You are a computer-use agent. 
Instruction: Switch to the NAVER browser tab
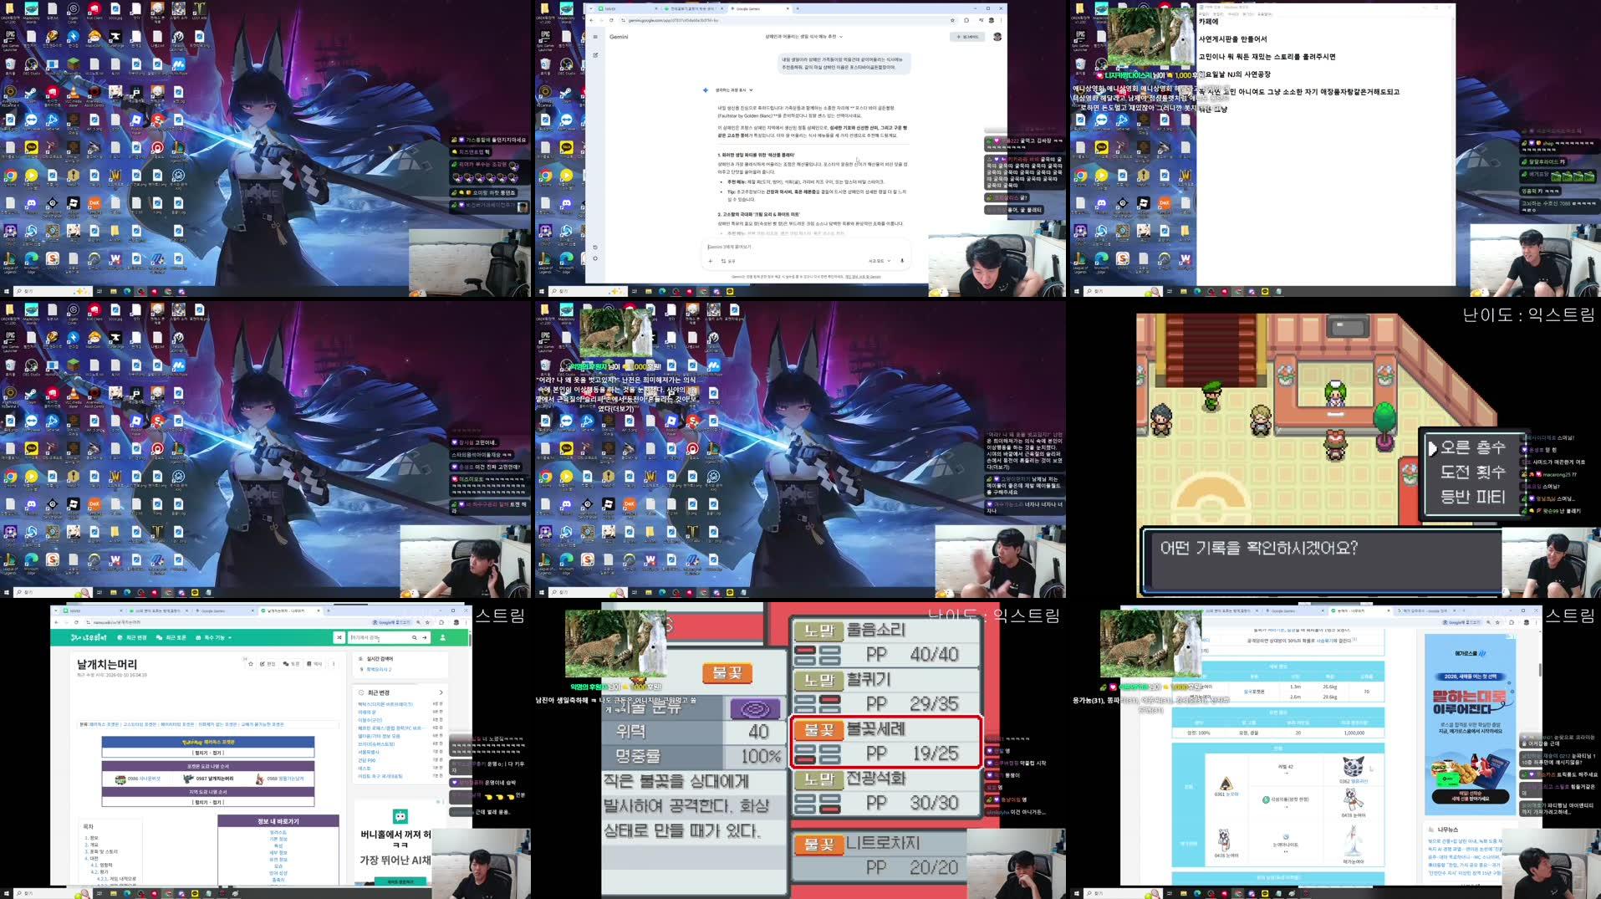click(x=612, y=8)
